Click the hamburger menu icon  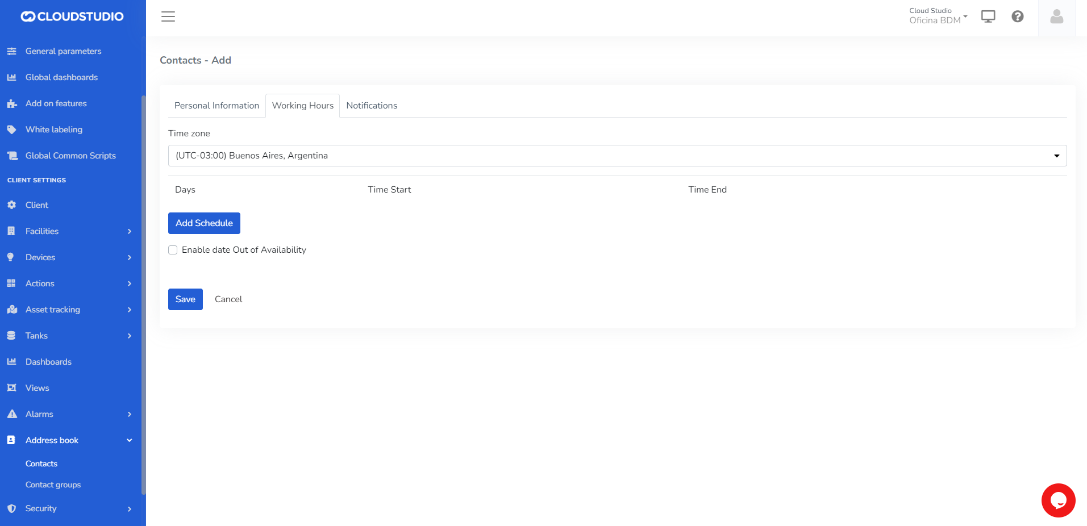tap(168, 16)
